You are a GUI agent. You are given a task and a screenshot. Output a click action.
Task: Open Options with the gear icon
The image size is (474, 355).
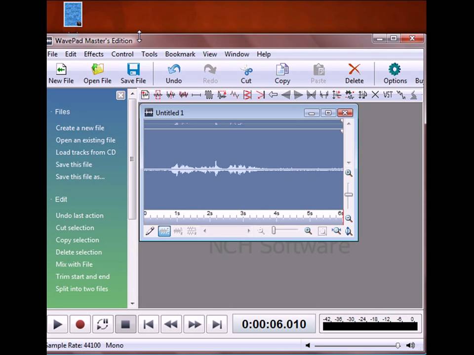[x=395, y=73]
